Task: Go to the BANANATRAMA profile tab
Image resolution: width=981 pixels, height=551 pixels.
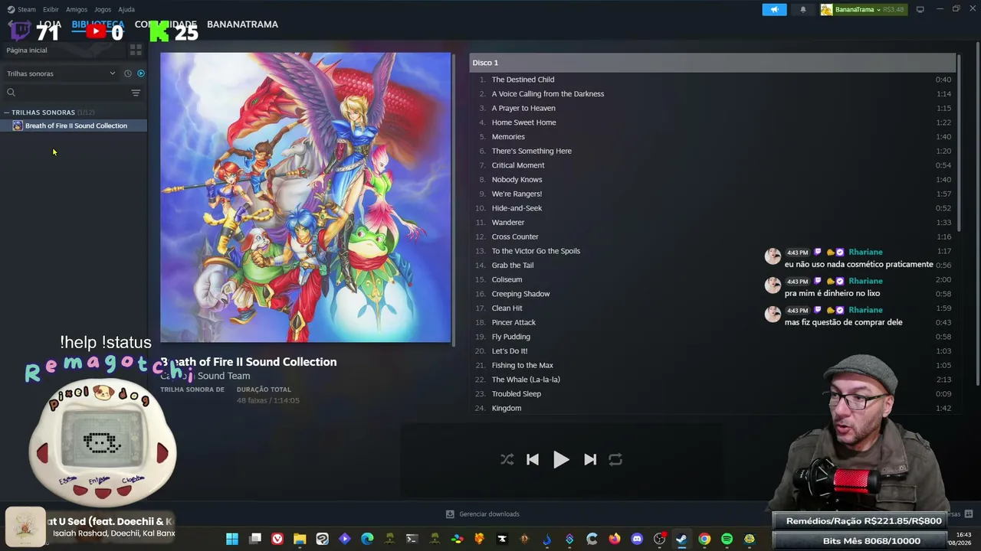Action: pos(242,24)
